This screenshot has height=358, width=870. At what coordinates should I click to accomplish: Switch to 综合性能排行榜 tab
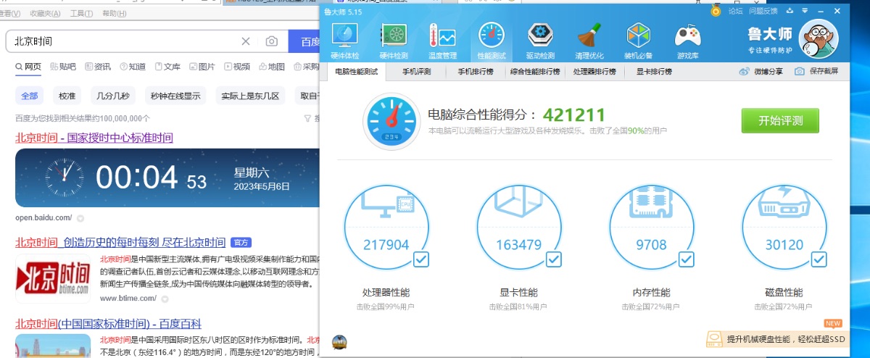point(535,72)
